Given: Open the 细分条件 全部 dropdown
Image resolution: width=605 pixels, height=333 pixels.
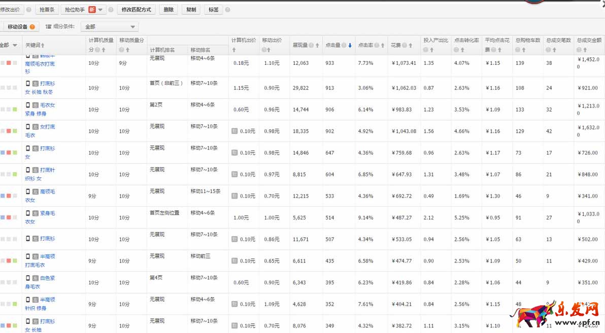Looking at the screenshot, I should click(108, 26).
